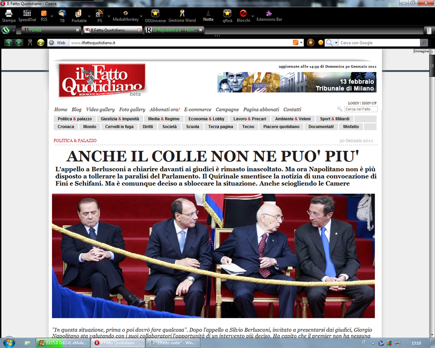The height and width of the screenshot is (348, 435).
Task: Click the orange feed icon in address field
Action: (295, 43)
